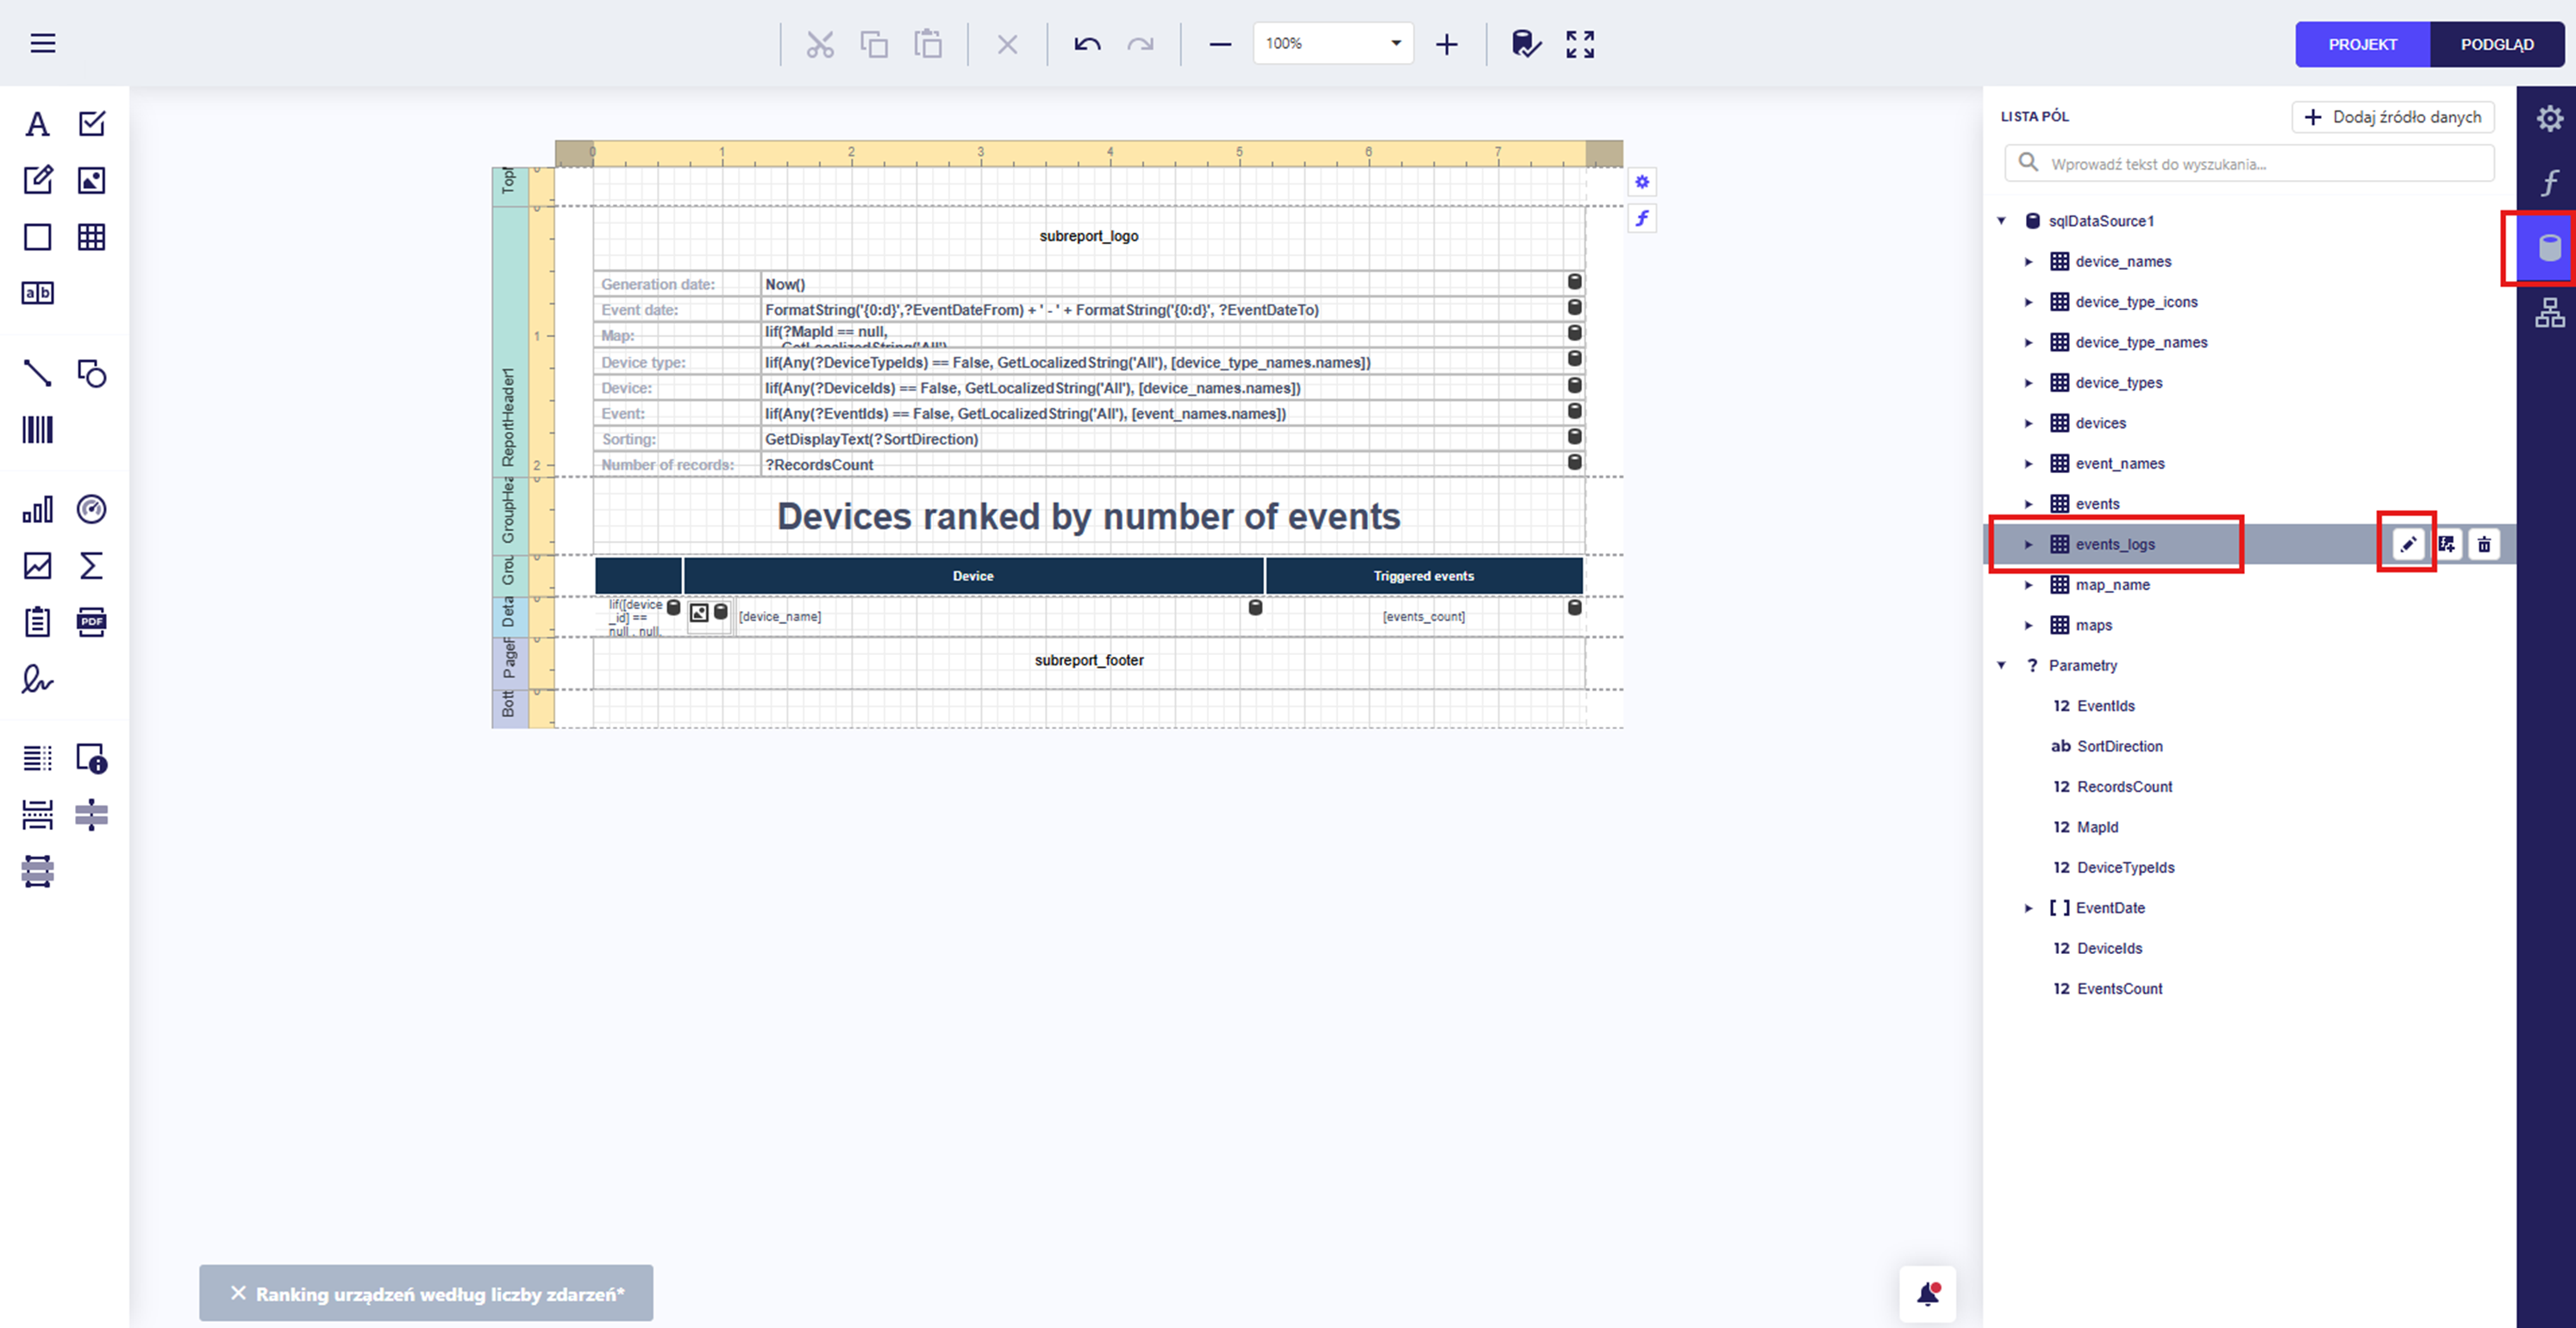Toggle the full screen mode icon
This screenshot has width=2576, height=1328.
1580,44
